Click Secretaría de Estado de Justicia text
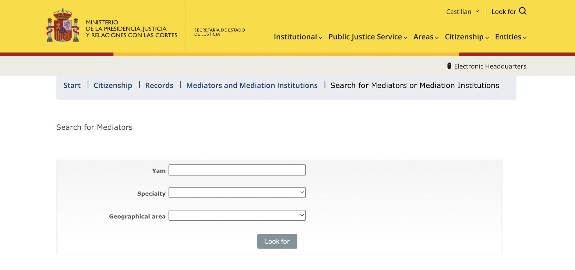The image size is (575, 270). [219, 32]
